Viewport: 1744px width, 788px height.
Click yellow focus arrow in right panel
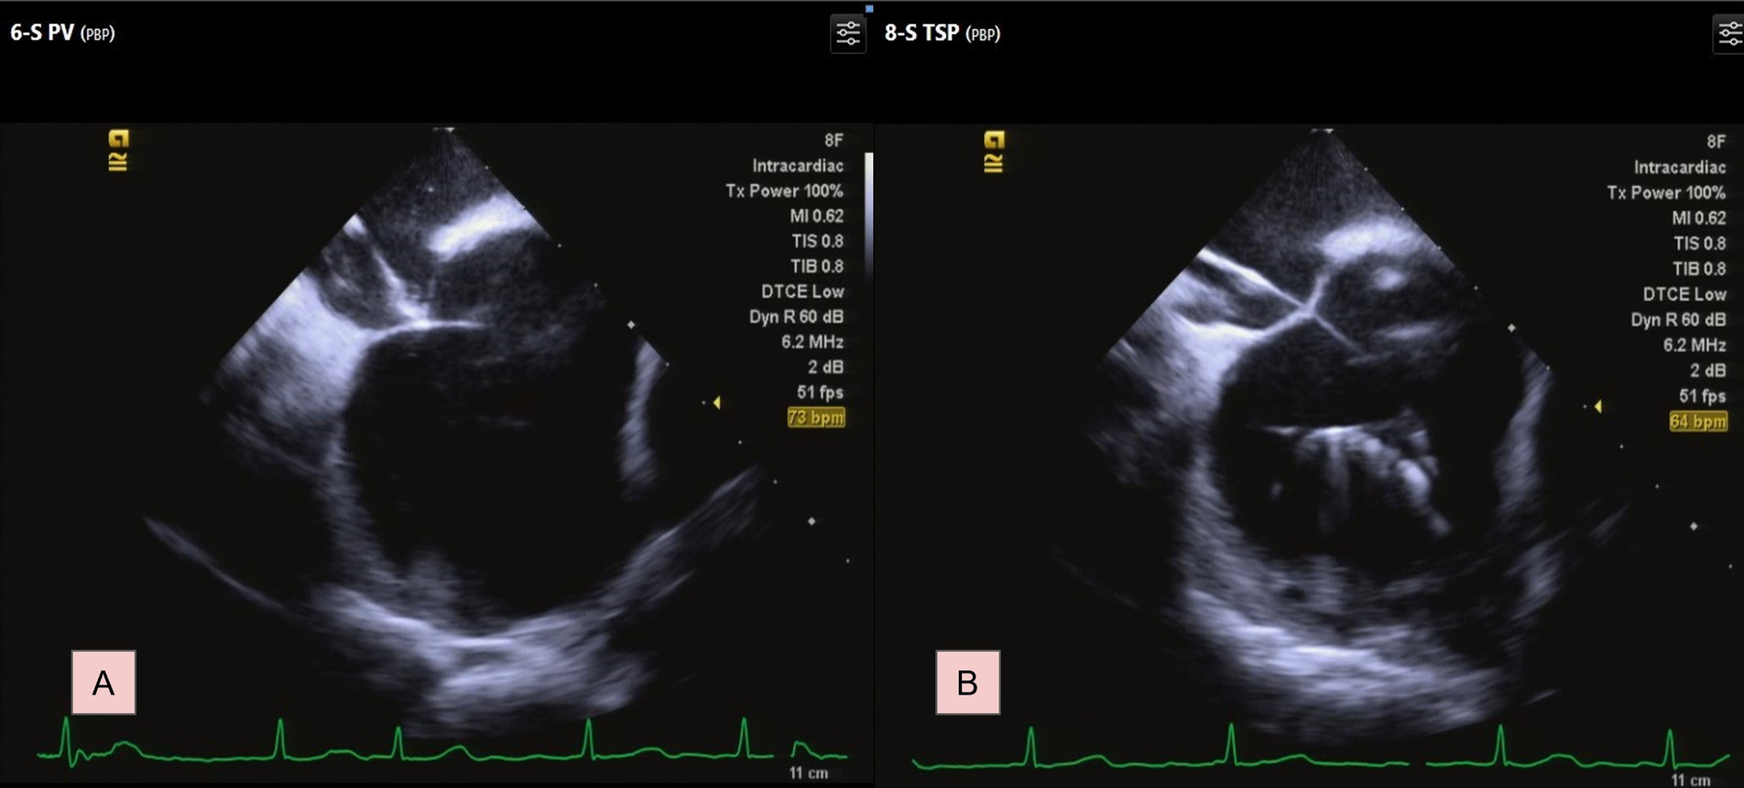[x=1597, y=405]
